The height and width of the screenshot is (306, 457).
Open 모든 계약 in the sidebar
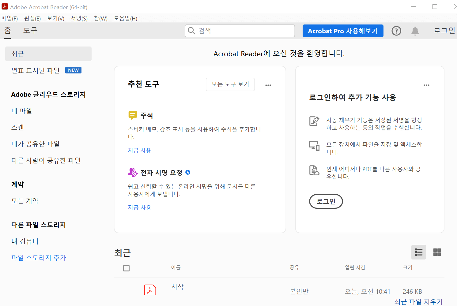point(25,201)
